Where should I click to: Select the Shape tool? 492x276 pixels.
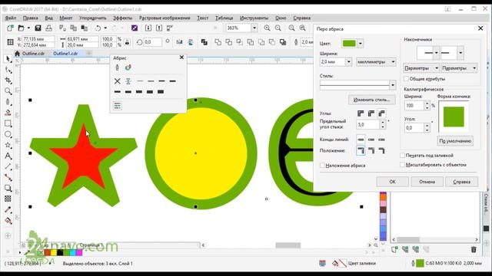8,70
